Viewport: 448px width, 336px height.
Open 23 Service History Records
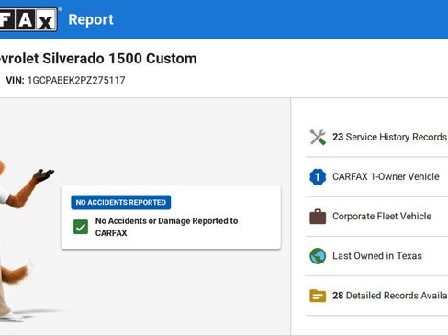377,137
